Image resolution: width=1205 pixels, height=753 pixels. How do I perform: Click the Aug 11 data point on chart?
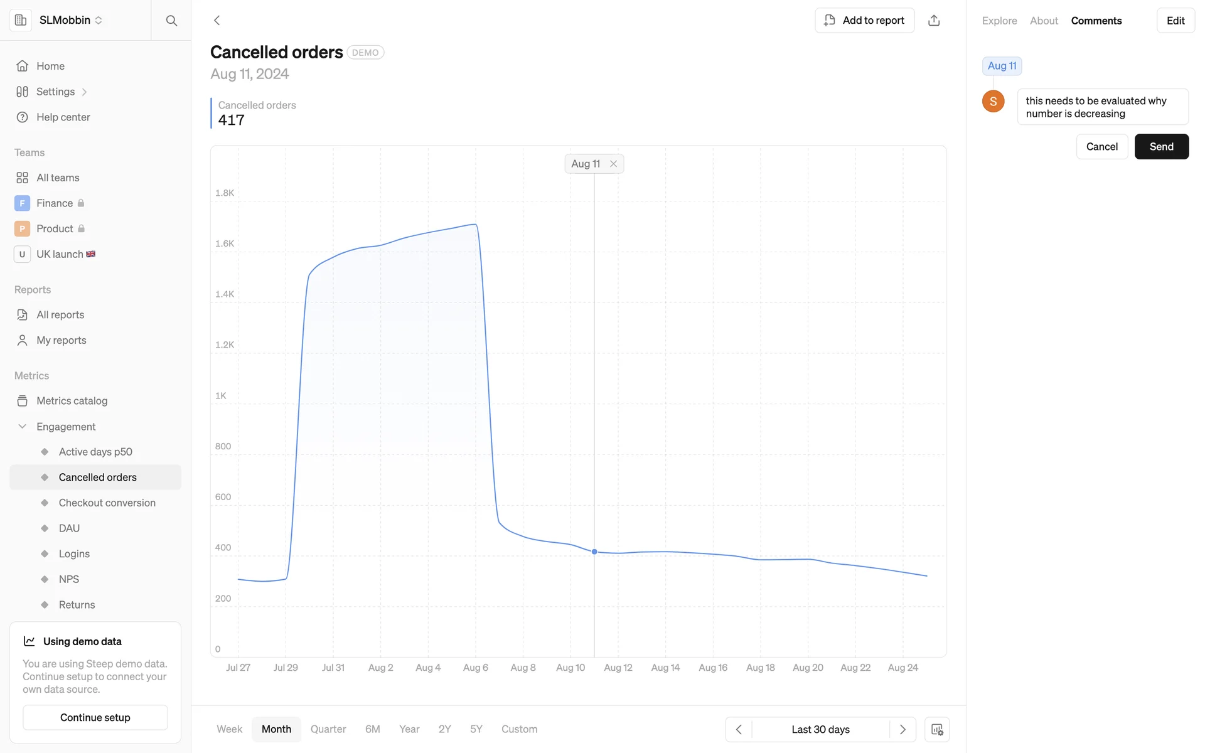(x=594, y=552)
